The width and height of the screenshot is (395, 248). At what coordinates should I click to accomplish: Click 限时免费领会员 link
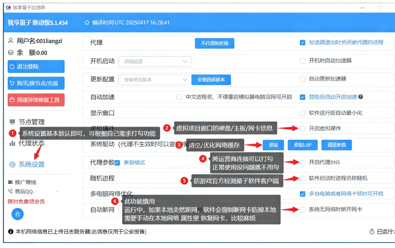[26, 201]
